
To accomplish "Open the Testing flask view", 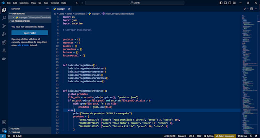I will point(4,50).
